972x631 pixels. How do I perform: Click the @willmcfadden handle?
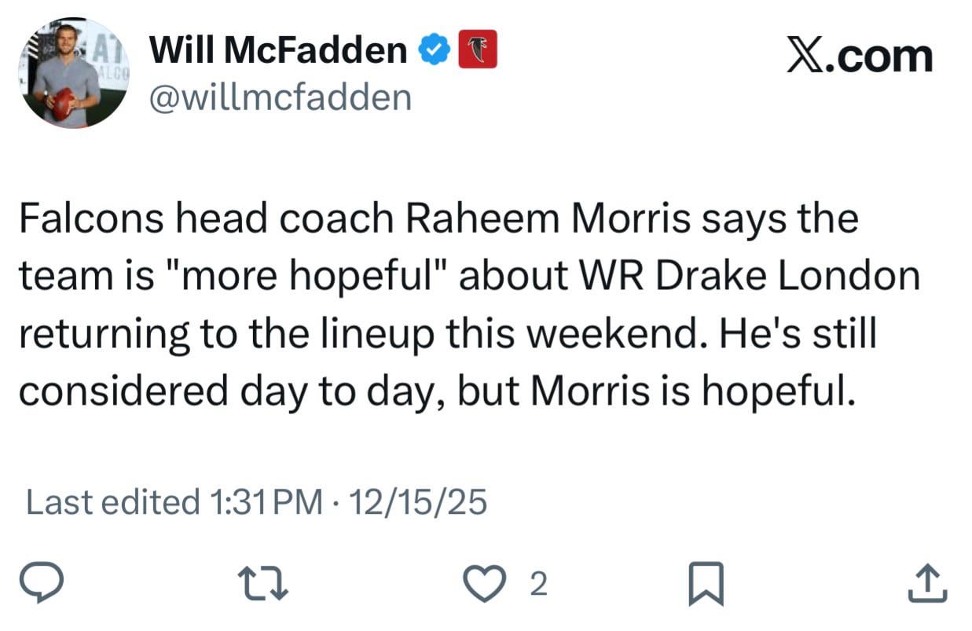pyautogui.click(x=282, y=97)
